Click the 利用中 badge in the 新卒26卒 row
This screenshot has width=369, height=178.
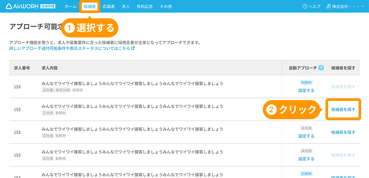306,82
